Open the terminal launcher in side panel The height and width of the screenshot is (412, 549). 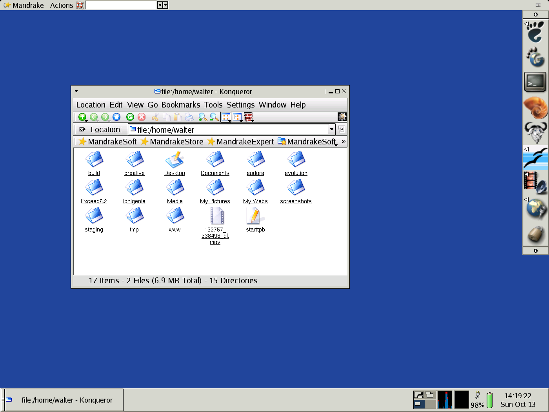535,82
